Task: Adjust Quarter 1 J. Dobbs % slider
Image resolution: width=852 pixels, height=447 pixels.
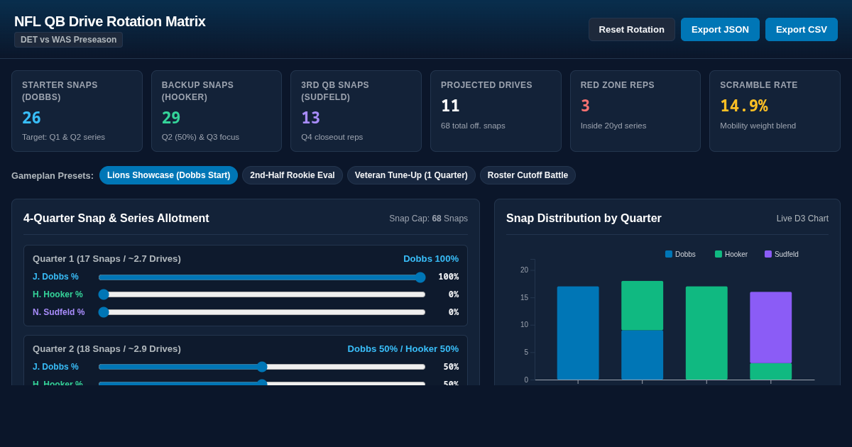Action: point(262,277)
